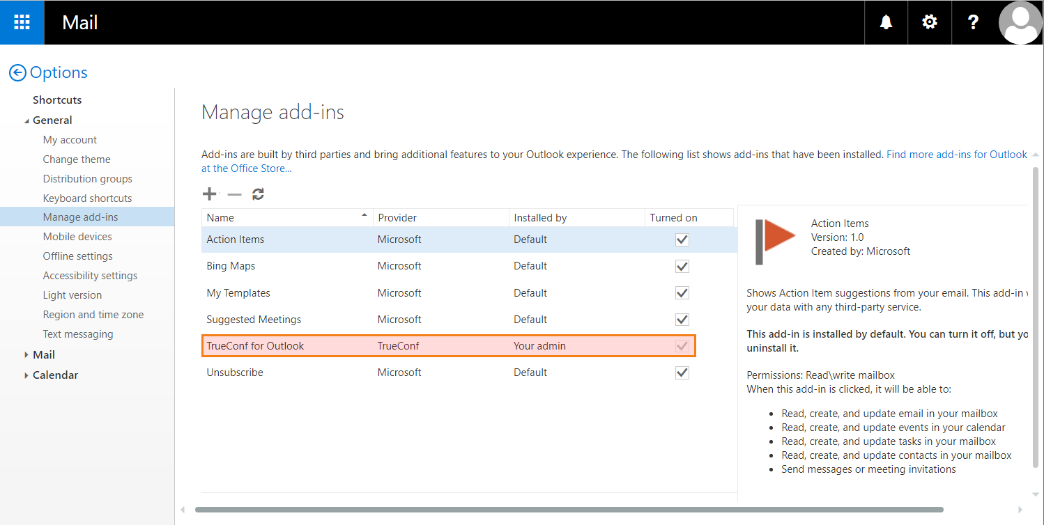Expand the Calendar section in sidebar
The image size is (1044, 525).
tap(26, 375)
